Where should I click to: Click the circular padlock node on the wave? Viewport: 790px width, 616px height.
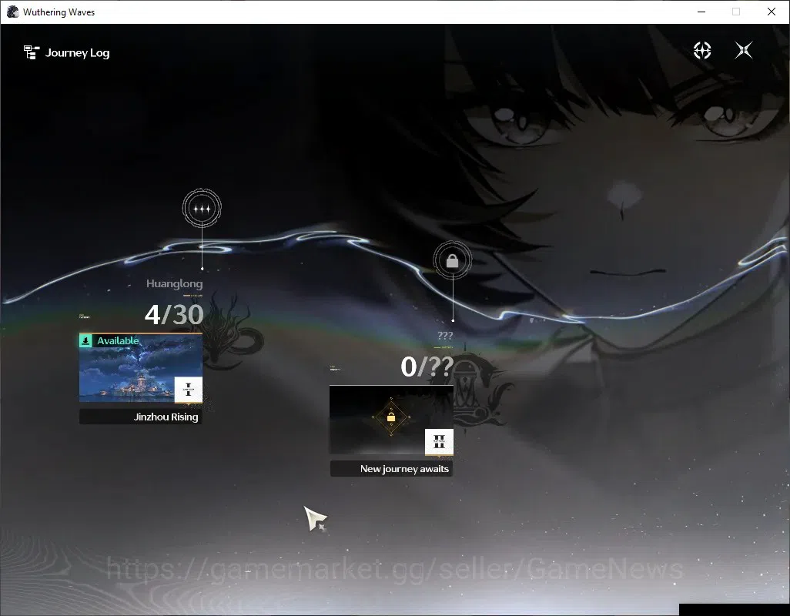point(453,260)
